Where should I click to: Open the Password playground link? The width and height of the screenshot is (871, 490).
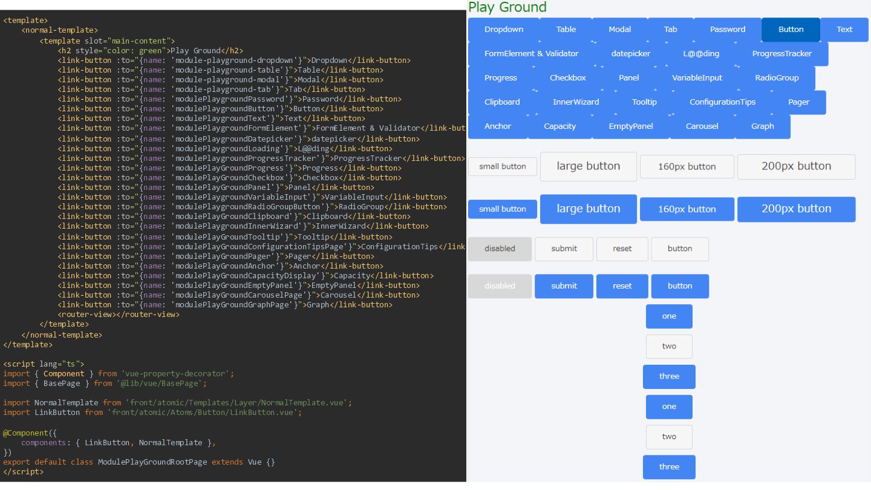tap(728, 30)
